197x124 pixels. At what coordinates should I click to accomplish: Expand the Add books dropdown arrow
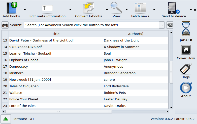[25, 10]
